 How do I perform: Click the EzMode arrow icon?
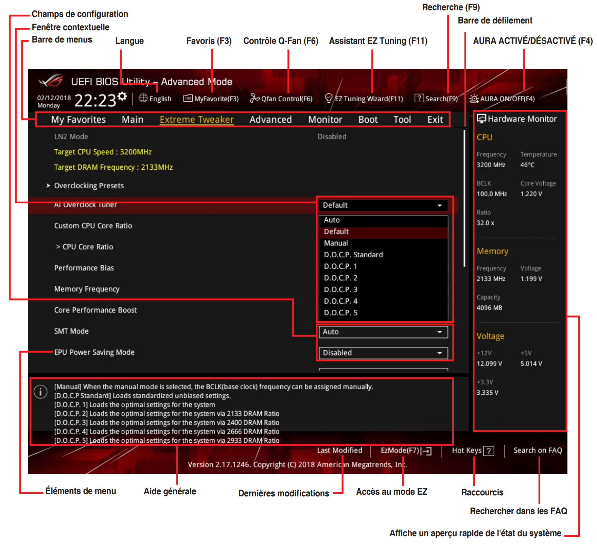click(x=426, y=451)
